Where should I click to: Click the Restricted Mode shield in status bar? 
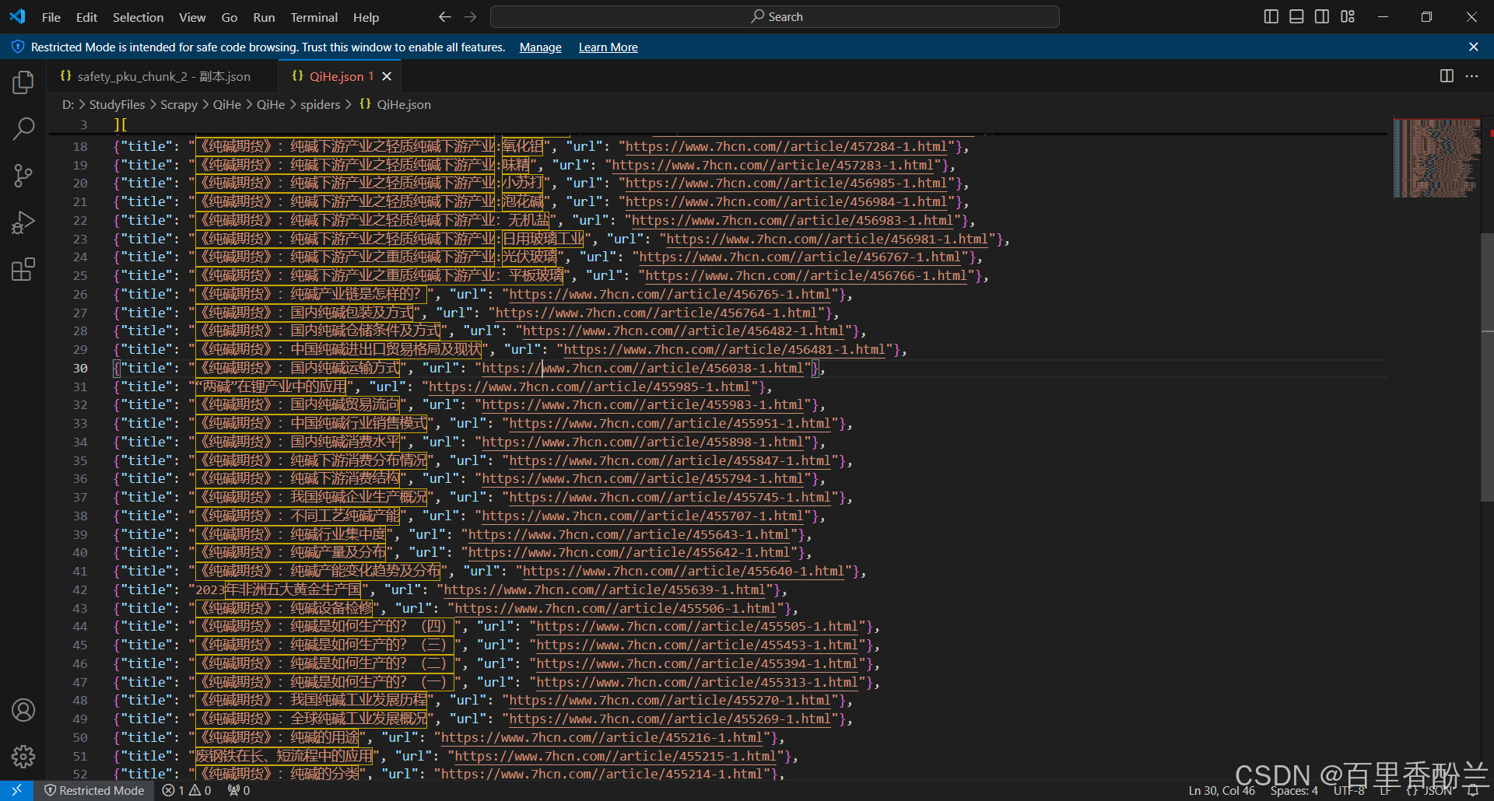point(94,790)
